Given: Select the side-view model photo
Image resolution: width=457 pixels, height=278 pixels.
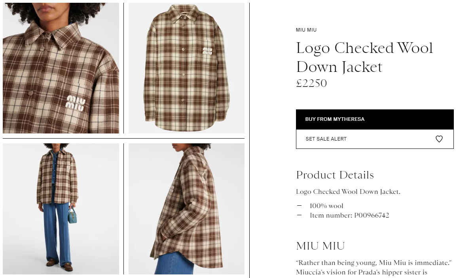Looking at the screenshot, I should (186, 208).
